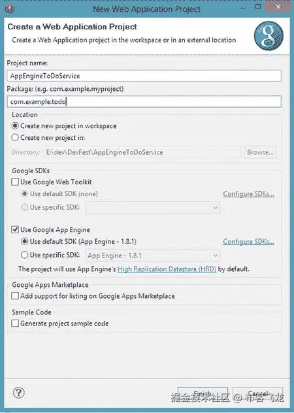This screenshot has height=413, width=294.
Task: Maximize the New Web Application Project dialog
Action: coord(258,7)
